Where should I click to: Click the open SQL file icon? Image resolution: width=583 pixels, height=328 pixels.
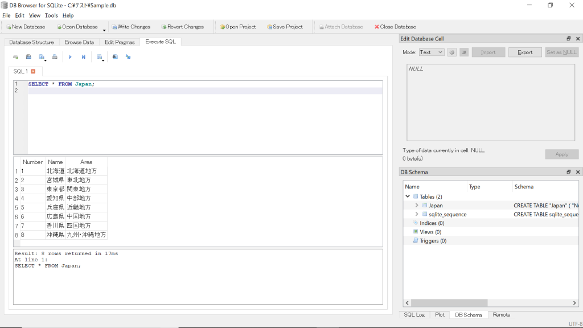28,57
